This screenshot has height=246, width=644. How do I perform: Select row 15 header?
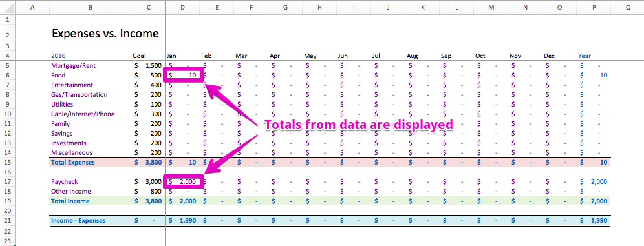[x=8, y=162]
